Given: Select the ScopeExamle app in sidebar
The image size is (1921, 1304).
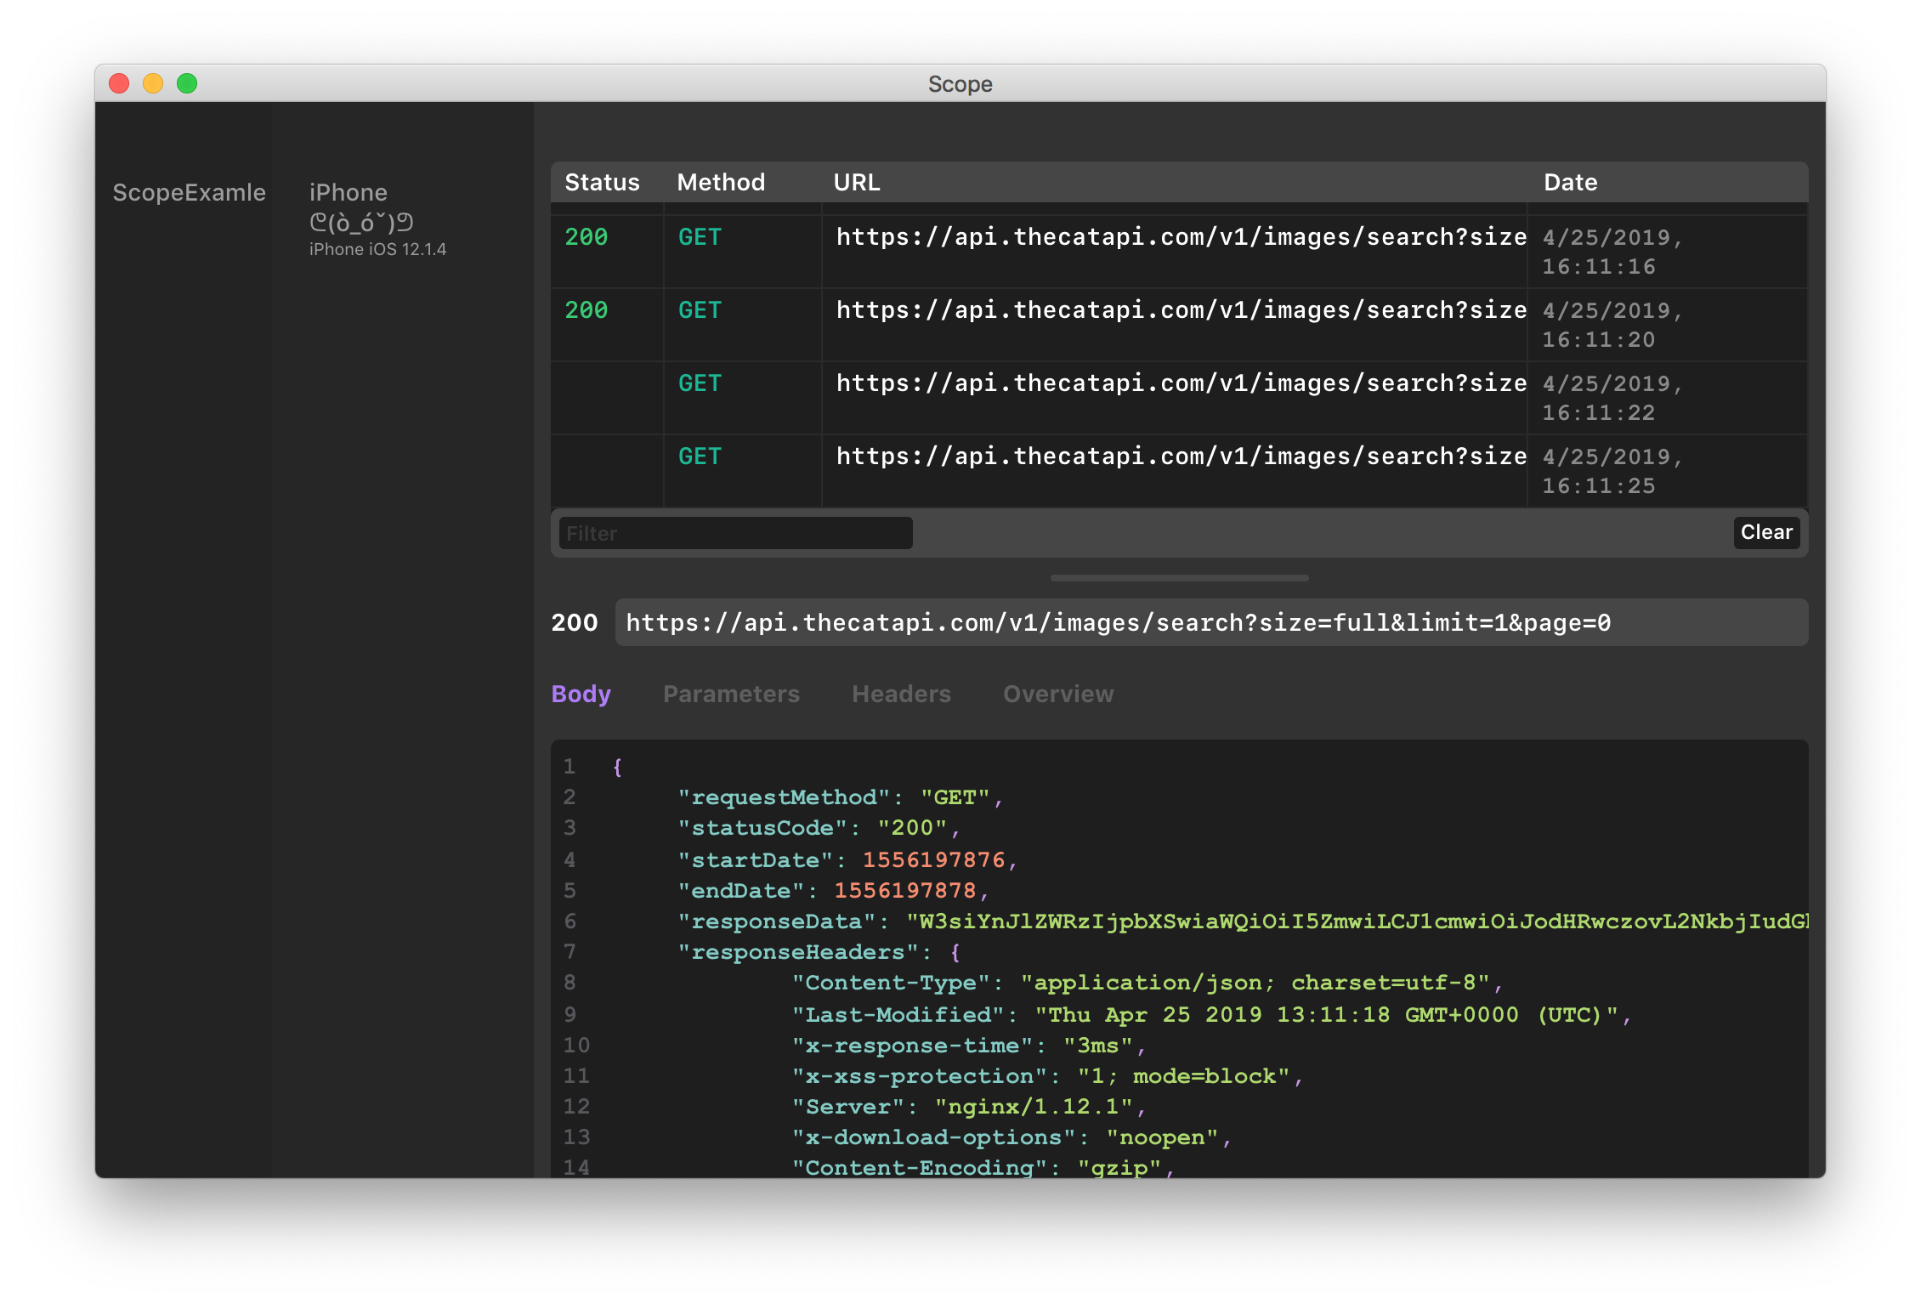Looking at the screenshot, I should [189, 193].
